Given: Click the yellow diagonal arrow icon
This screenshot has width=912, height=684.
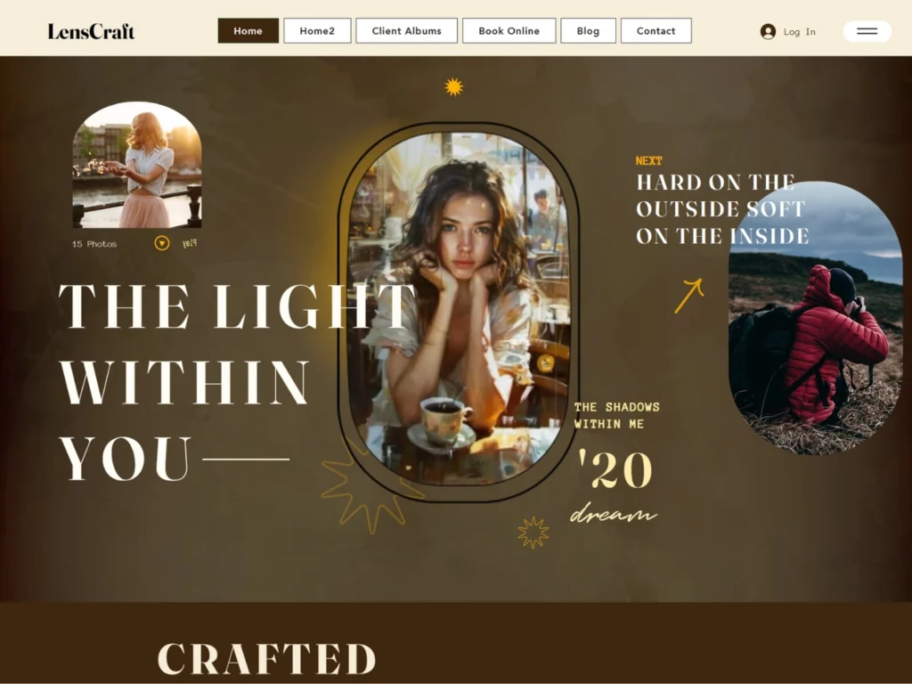Looking at the screenshot, I should click(x=689, y=296).
